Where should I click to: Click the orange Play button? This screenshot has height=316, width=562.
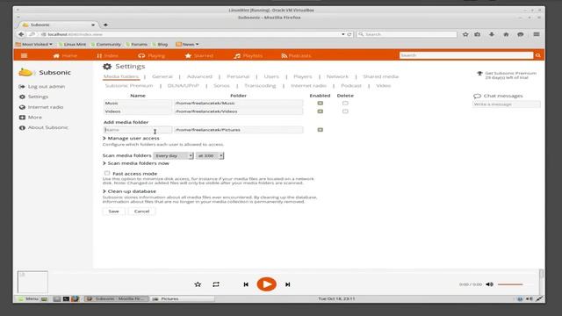266,284
